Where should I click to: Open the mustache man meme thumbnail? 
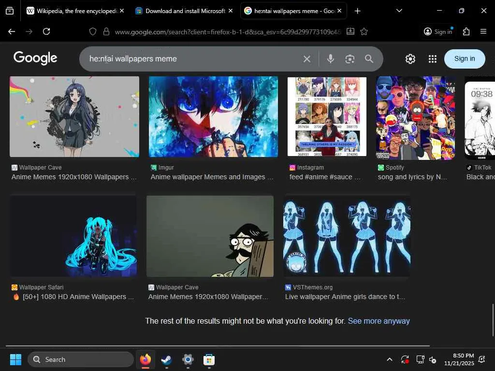[210, 236]
